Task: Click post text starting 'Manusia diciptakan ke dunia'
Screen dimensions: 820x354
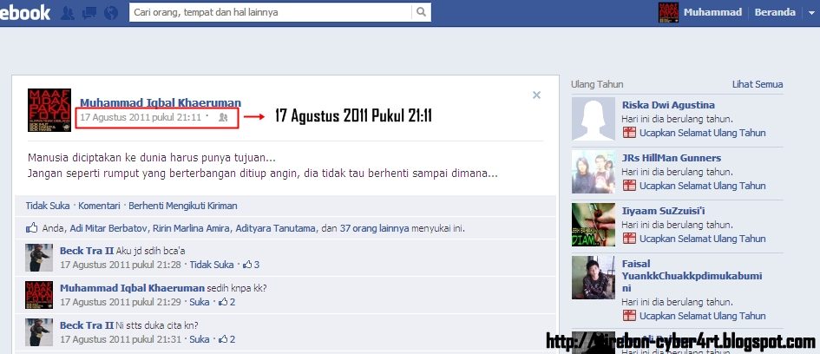Action: [263, 165]
